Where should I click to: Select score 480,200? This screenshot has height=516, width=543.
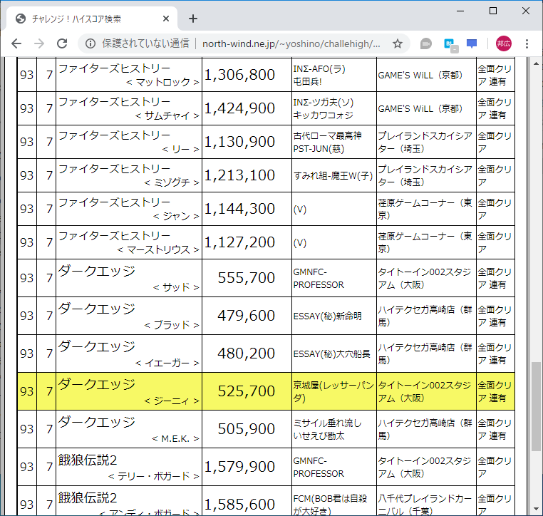pyautogui.click(x=247, y=354)
